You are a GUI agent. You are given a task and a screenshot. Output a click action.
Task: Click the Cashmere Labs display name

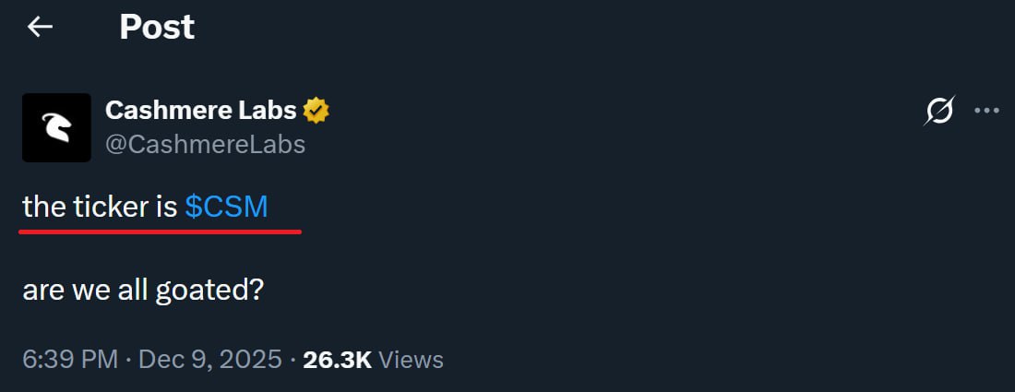pyautogui.click(x=200, y=111)
